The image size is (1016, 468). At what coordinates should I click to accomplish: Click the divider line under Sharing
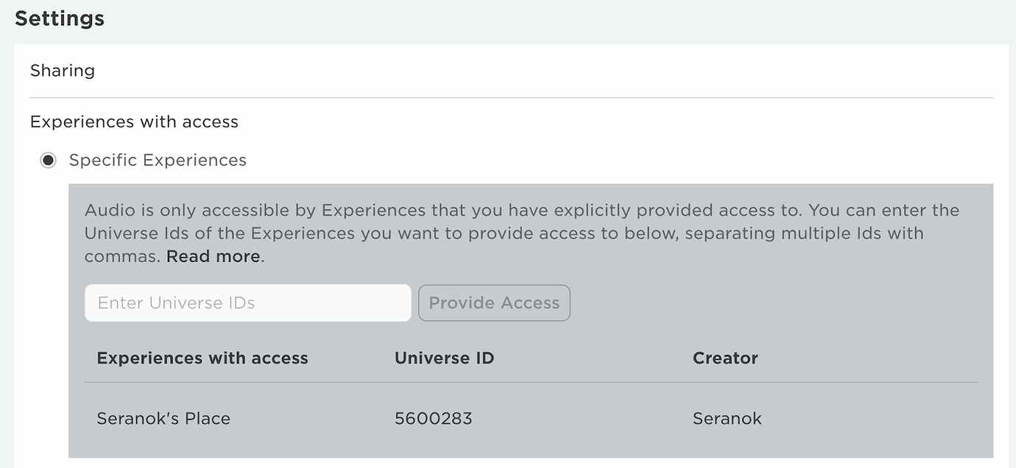coord(512,97)
